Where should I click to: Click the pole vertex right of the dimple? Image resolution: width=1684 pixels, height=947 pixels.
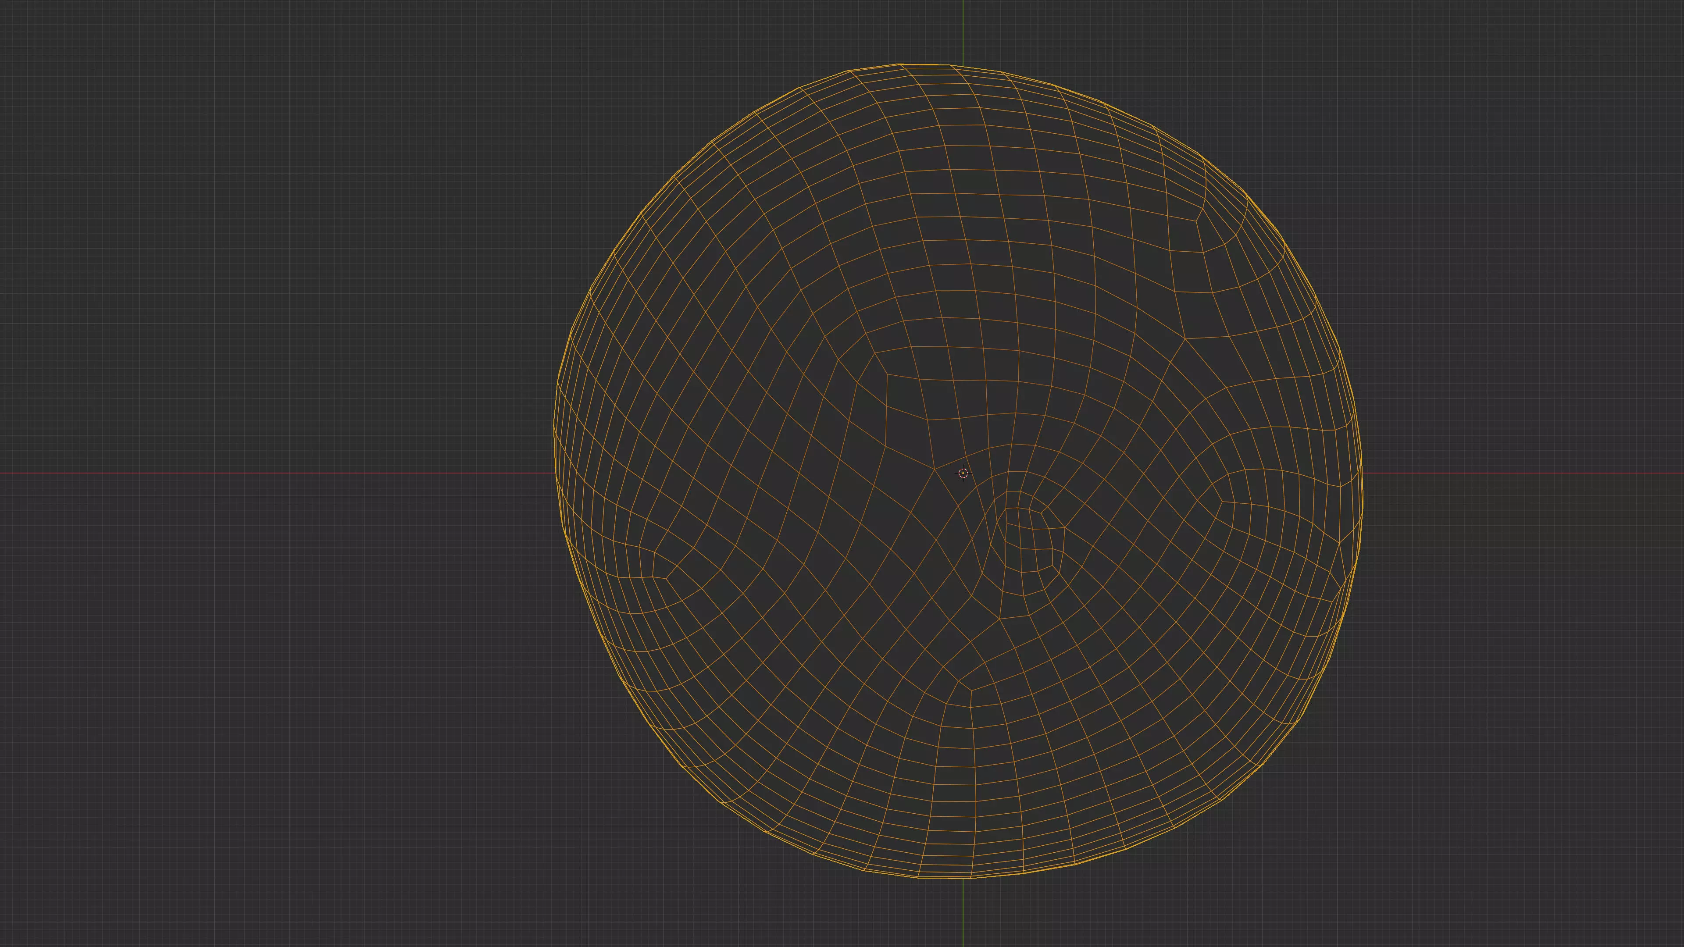coord(1223,502)
